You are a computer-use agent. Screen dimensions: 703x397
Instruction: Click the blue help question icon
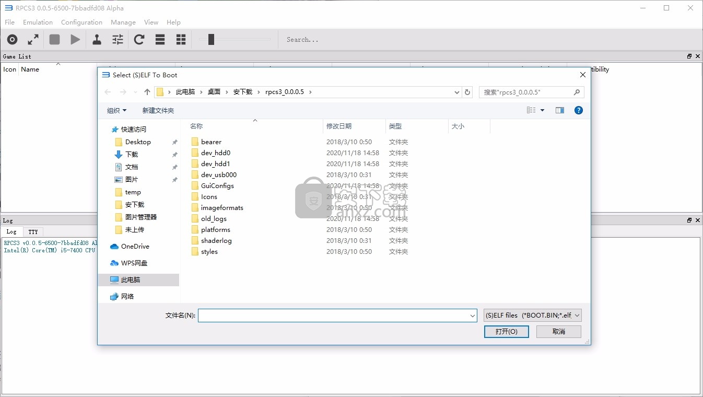[579, 110]
